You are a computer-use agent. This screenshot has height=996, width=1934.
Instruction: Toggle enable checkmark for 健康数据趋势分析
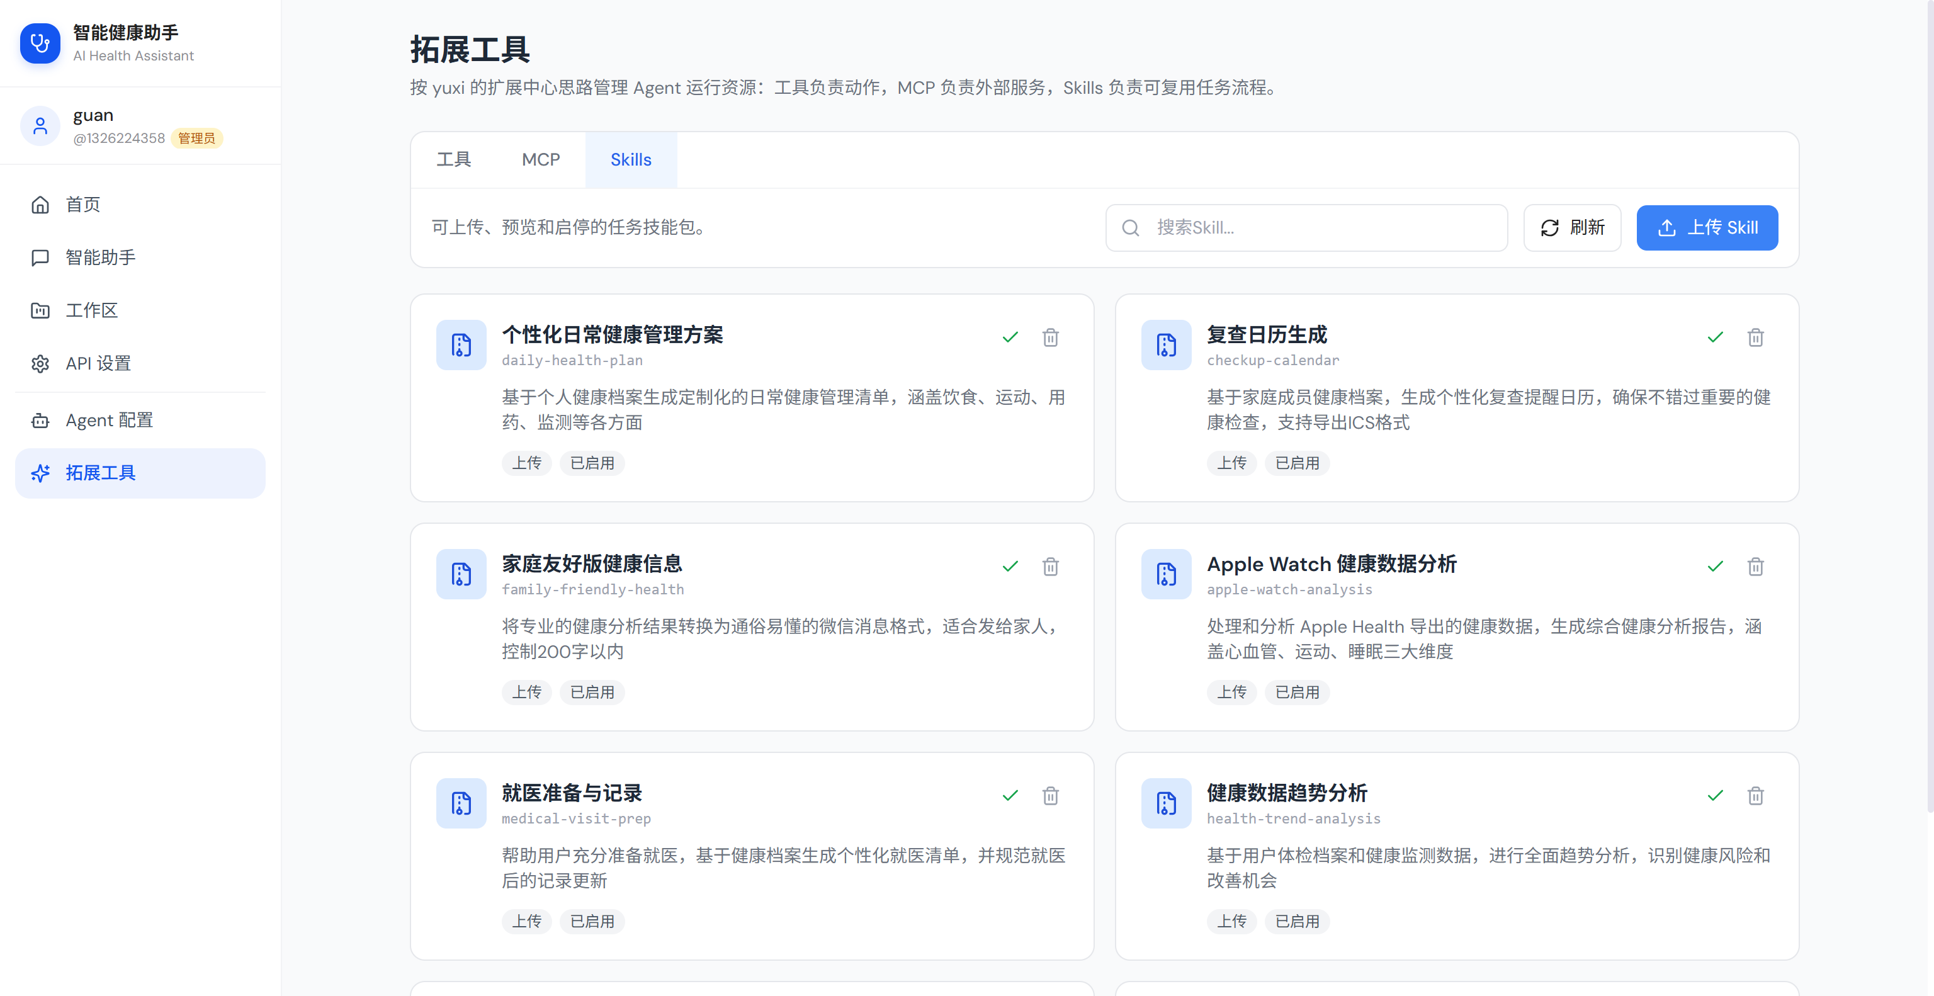[1715, 795]
